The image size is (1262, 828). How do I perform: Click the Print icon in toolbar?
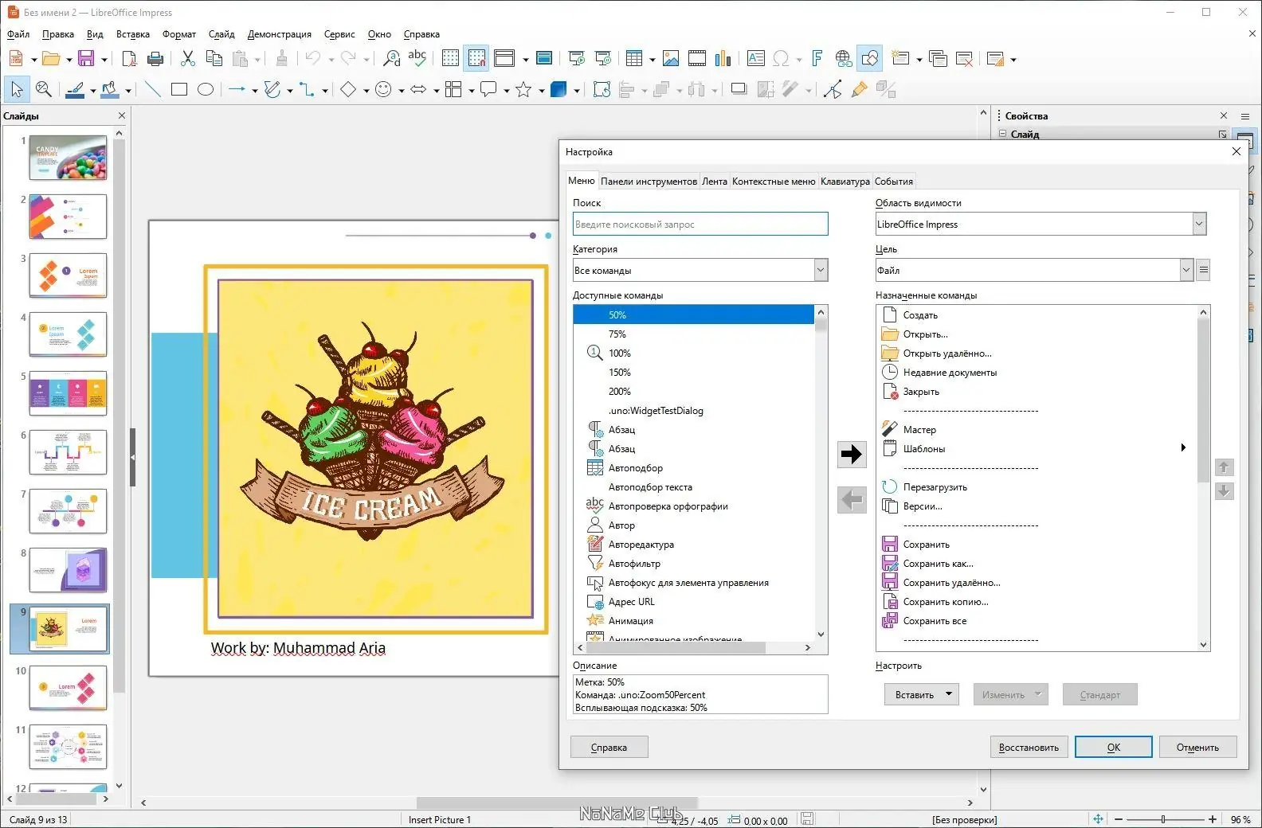click(x=155, y=59)
